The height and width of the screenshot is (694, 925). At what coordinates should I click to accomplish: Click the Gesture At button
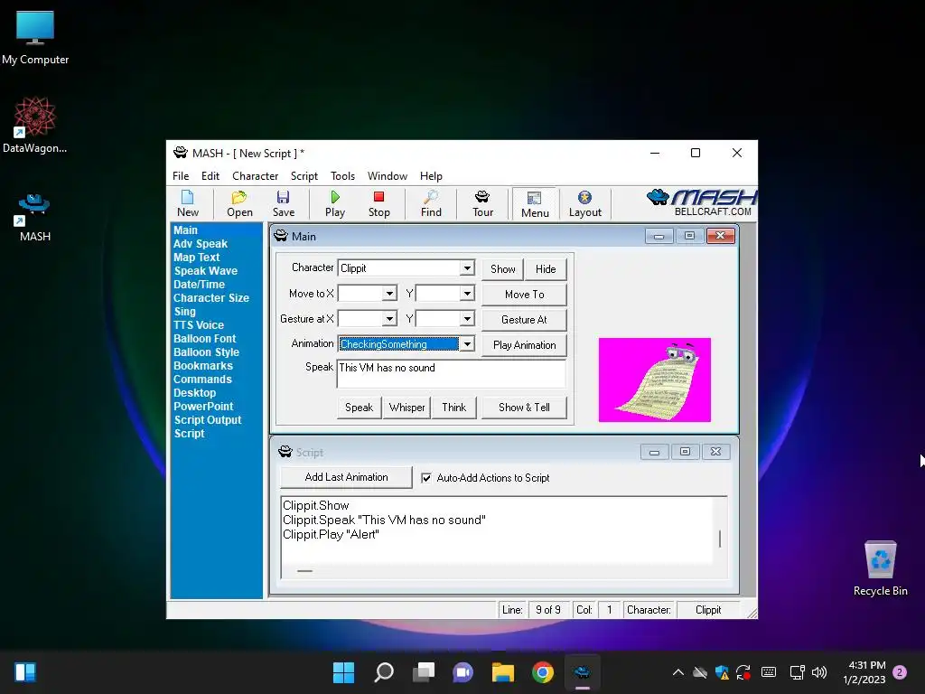[525, 320]
